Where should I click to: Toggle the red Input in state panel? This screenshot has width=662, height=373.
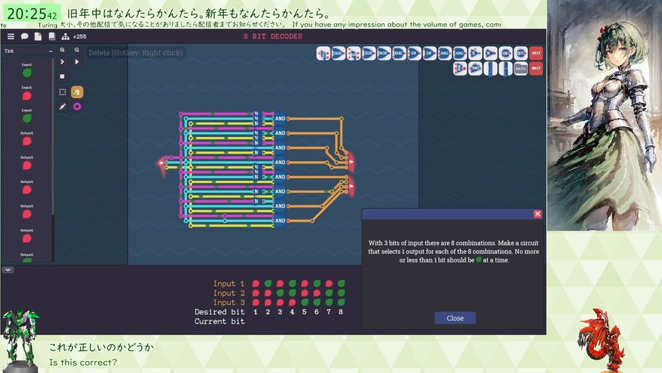(x=26, y=95)
